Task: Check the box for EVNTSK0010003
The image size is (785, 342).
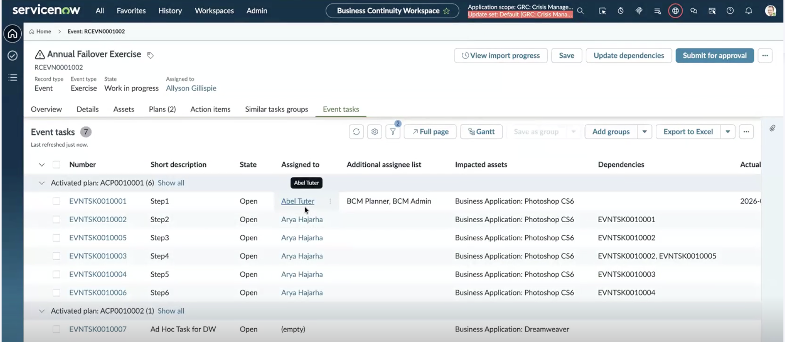Action: tap(56, 256)
